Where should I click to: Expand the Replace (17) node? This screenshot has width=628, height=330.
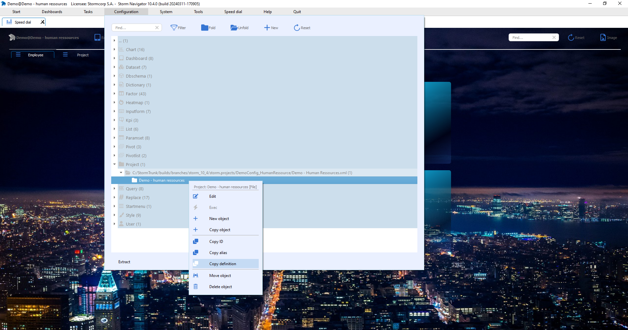[x=114, y=197]
